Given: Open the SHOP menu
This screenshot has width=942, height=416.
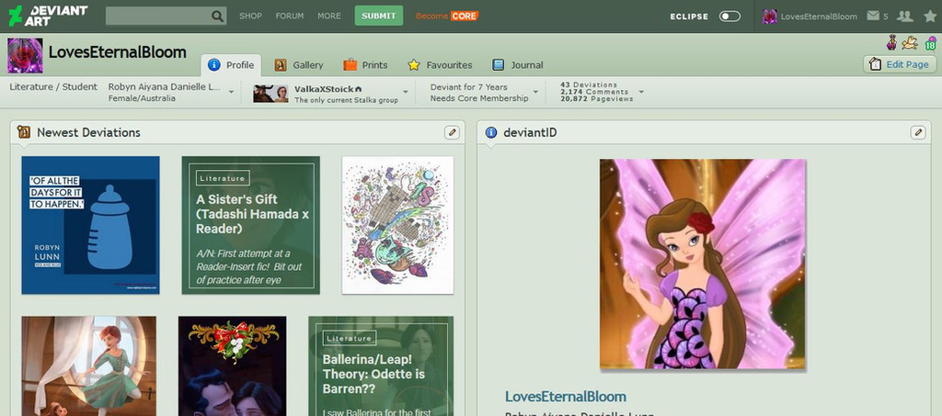Looking at the screenshot, I should click(x=250, y=17).
